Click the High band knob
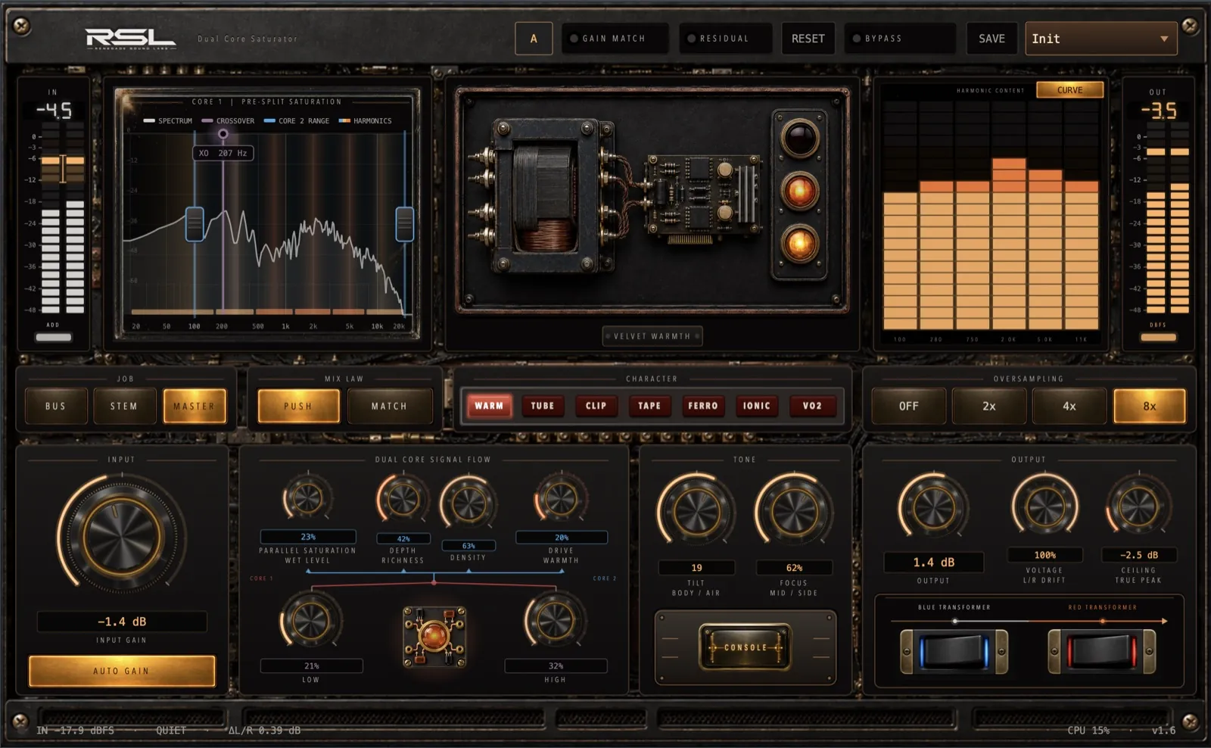This screenshot has height=748, width=1211. [555, 621]
